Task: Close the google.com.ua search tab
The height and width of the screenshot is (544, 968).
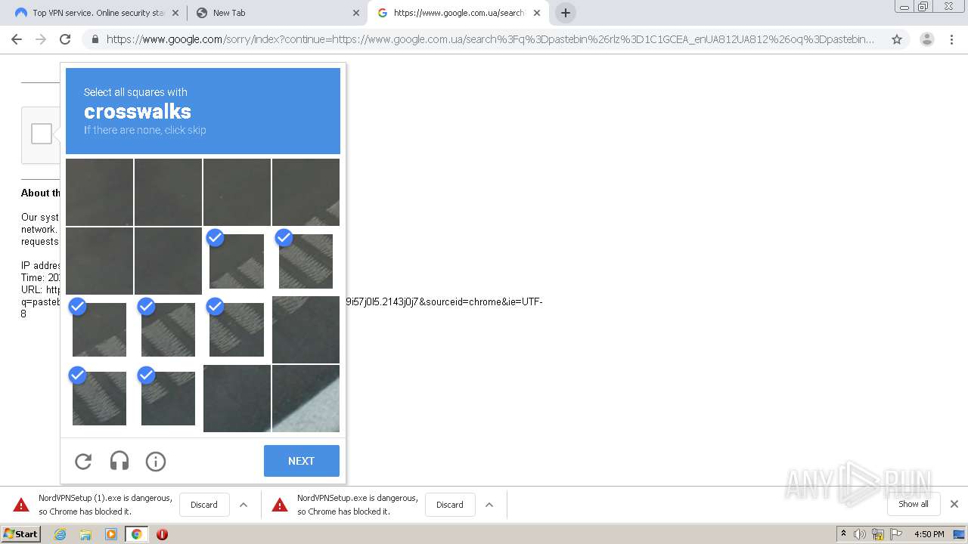Action: click(537, 13)
